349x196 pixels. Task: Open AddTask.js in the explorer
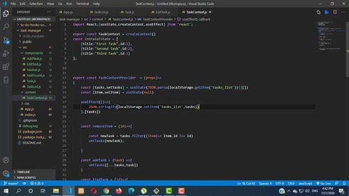(x=34, y=58)
